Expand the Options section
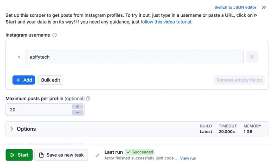The width and height of the screenshot is (273, 163). coord(23,129)
